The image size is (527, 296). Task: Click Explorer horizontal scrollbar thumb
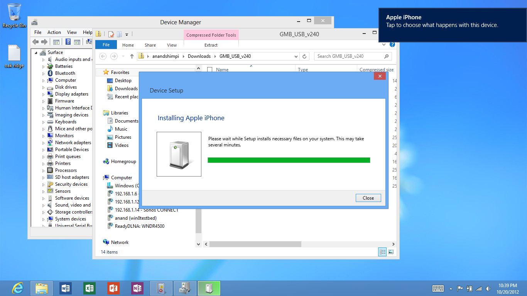[255, 244]
